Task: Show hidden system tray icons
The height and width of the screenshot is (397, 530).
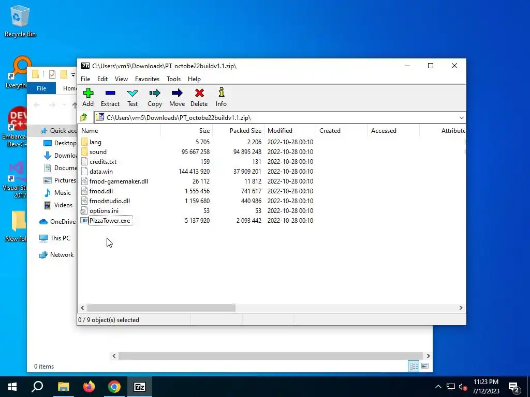Action: click(x=438, y=387)
